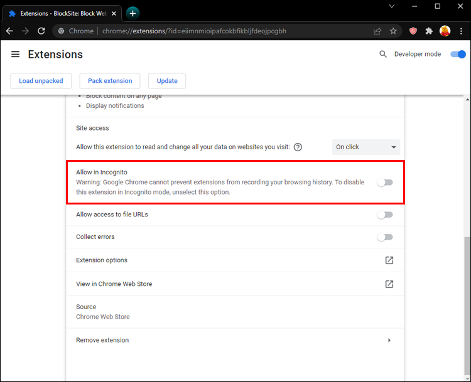Expand Remove extension arrow
Image resolution: width=471 pixels, height=382 pixels.
389,340
